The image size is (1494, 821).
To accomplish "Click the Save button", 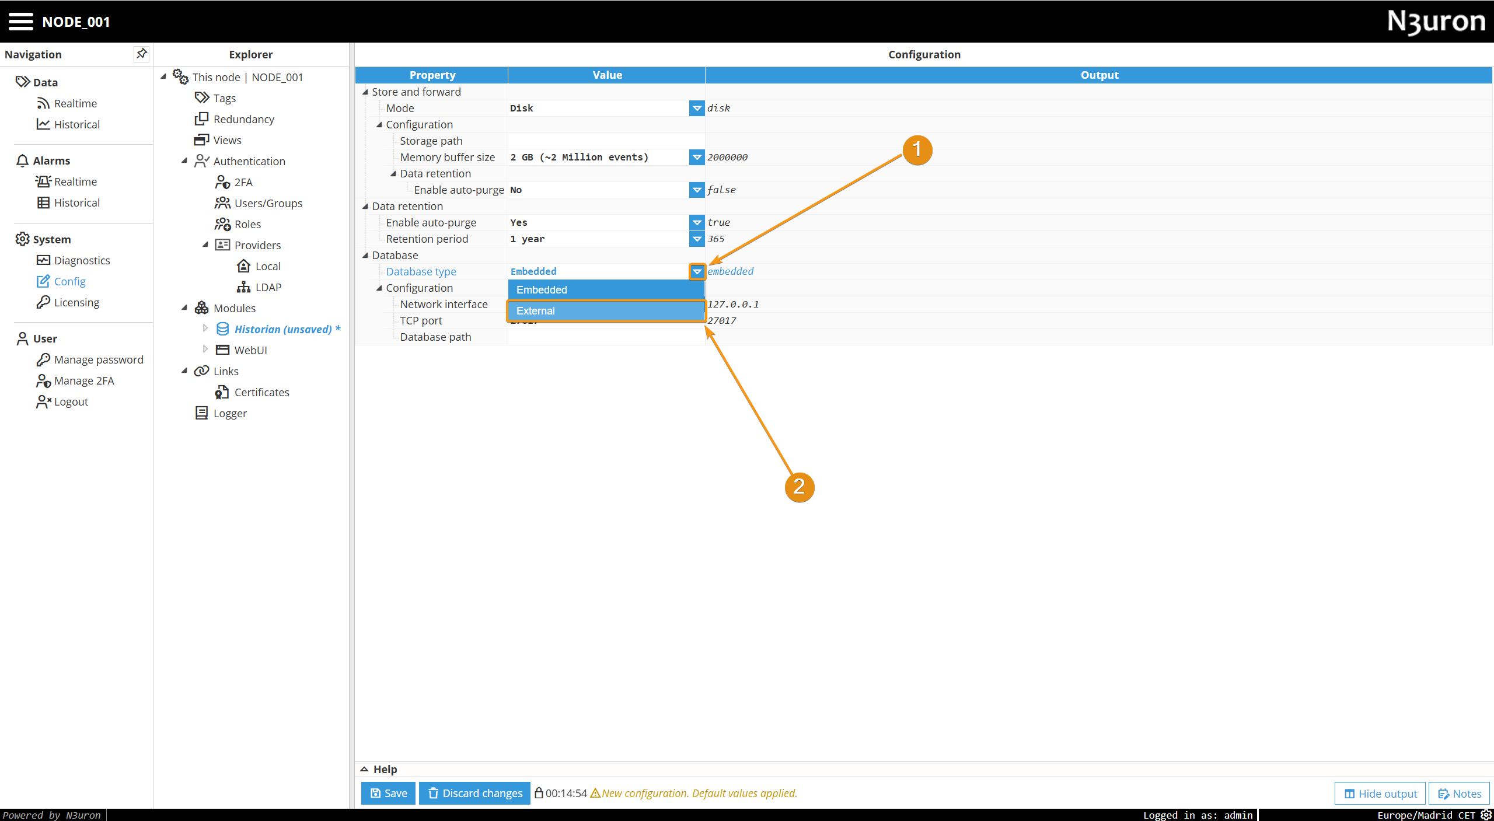I will (389, 793).
